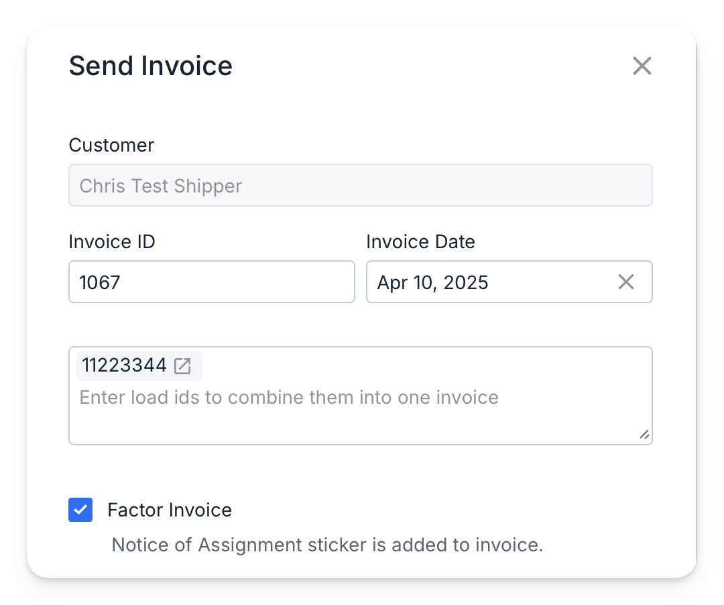Close the Send Invoice dialog
Screen dimensions: 724x605
click(642, 66)
